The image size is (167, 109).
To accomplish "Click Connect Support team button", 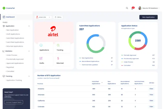I will [x=14, y=102].
